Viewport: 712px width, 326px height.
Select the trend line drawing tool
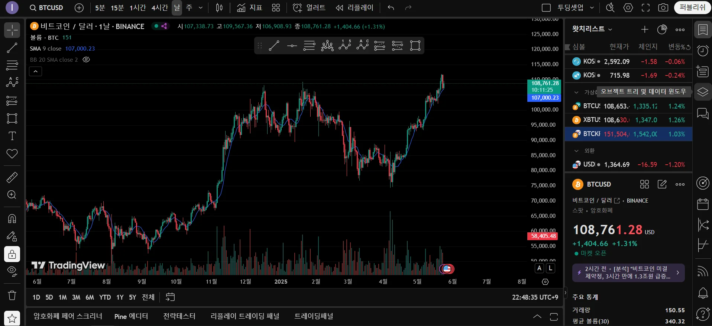[x=12, y=48]
